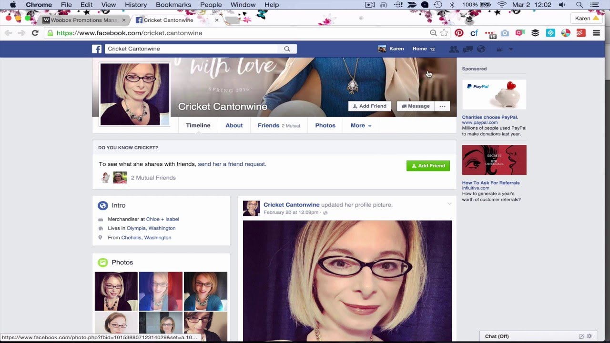Click the camera extension icon
610x343 pixels.
pyautogui.click(x=505, y=33)
